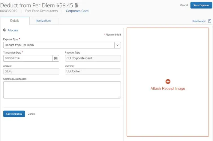
Task: Click the Transaction Date label
Action: click(12, 53)
